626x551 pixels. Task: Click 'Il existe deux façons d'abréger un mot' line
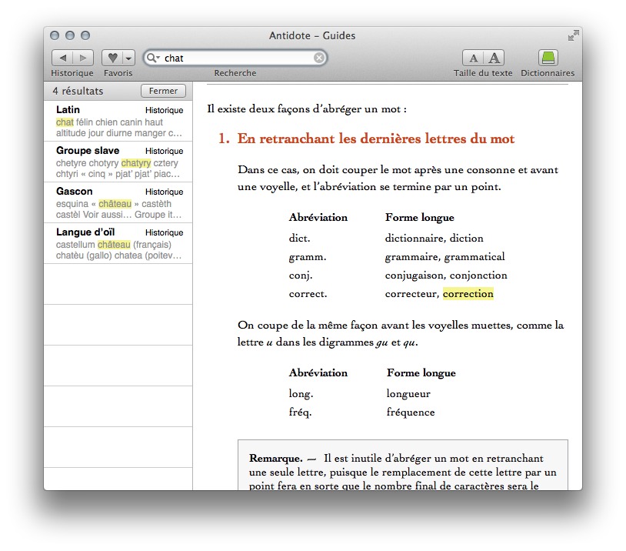[x=307, y=109]
